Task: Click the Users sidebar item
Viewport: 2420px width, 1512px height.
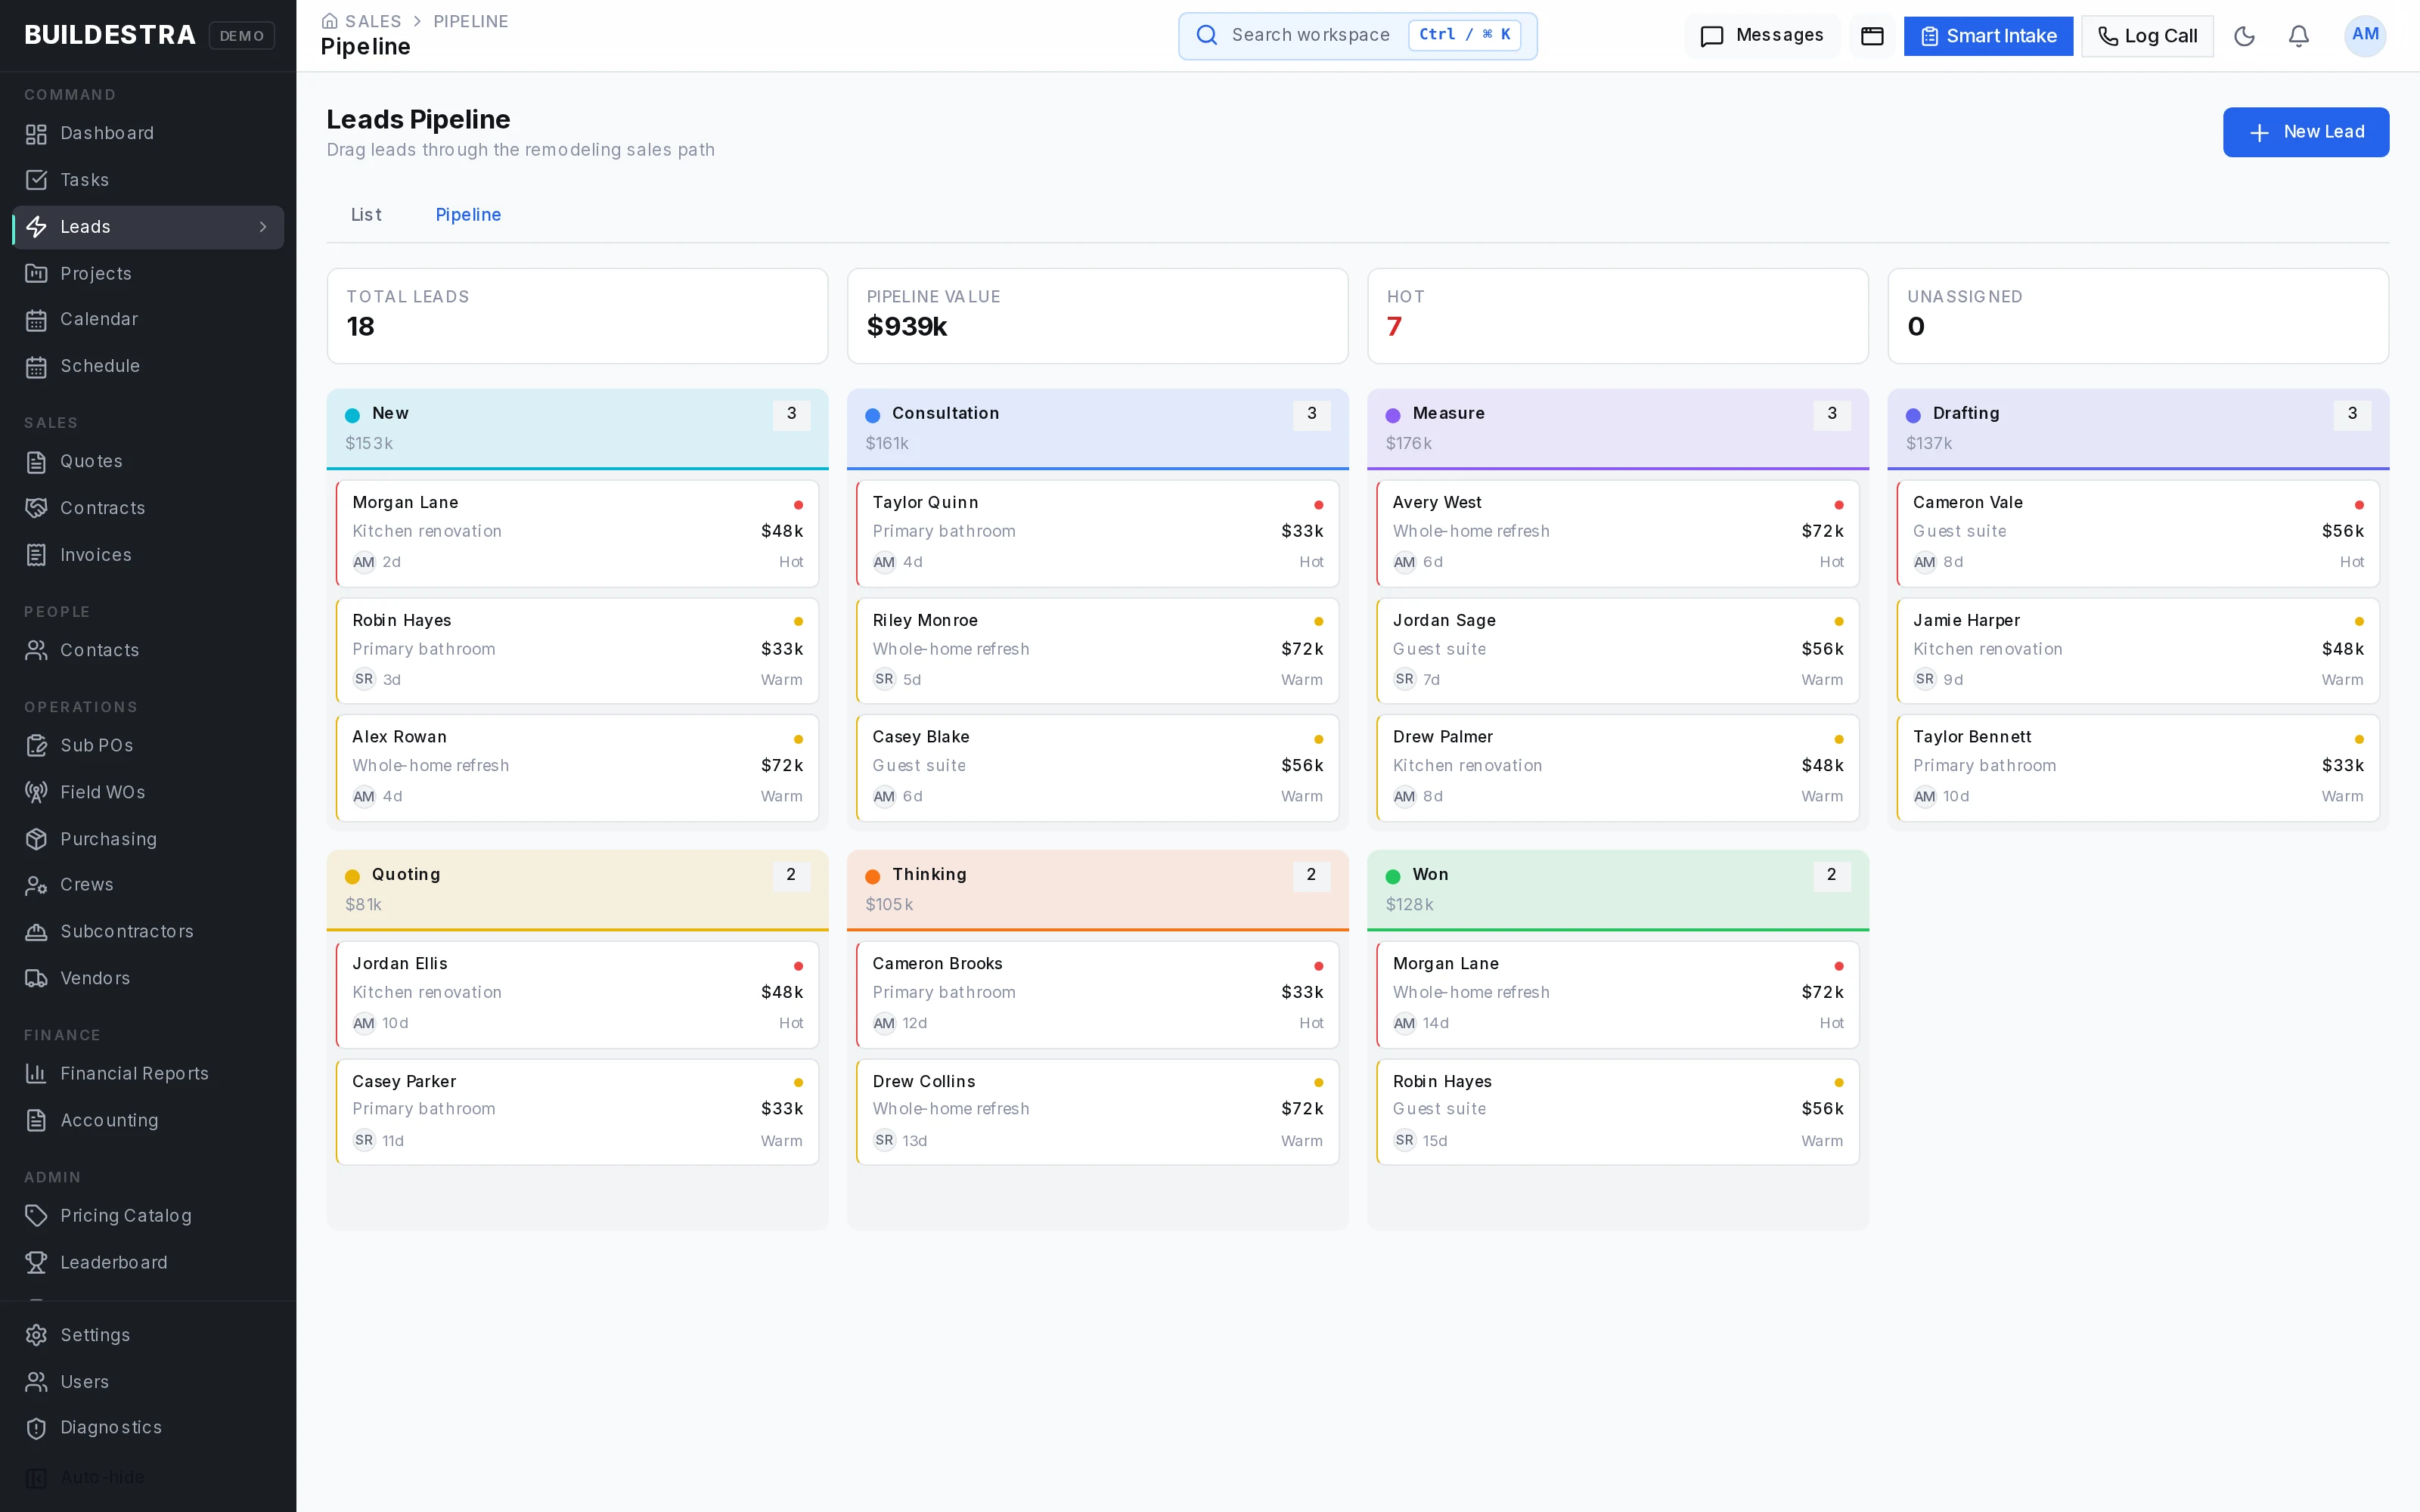Action: point(148,1382)
